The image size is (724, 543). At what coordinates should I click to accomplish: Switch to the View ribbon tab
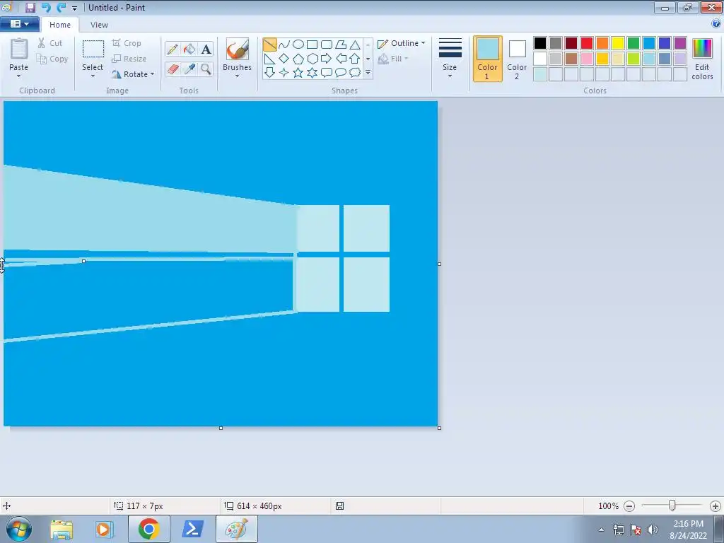click(x=99, y=25)
